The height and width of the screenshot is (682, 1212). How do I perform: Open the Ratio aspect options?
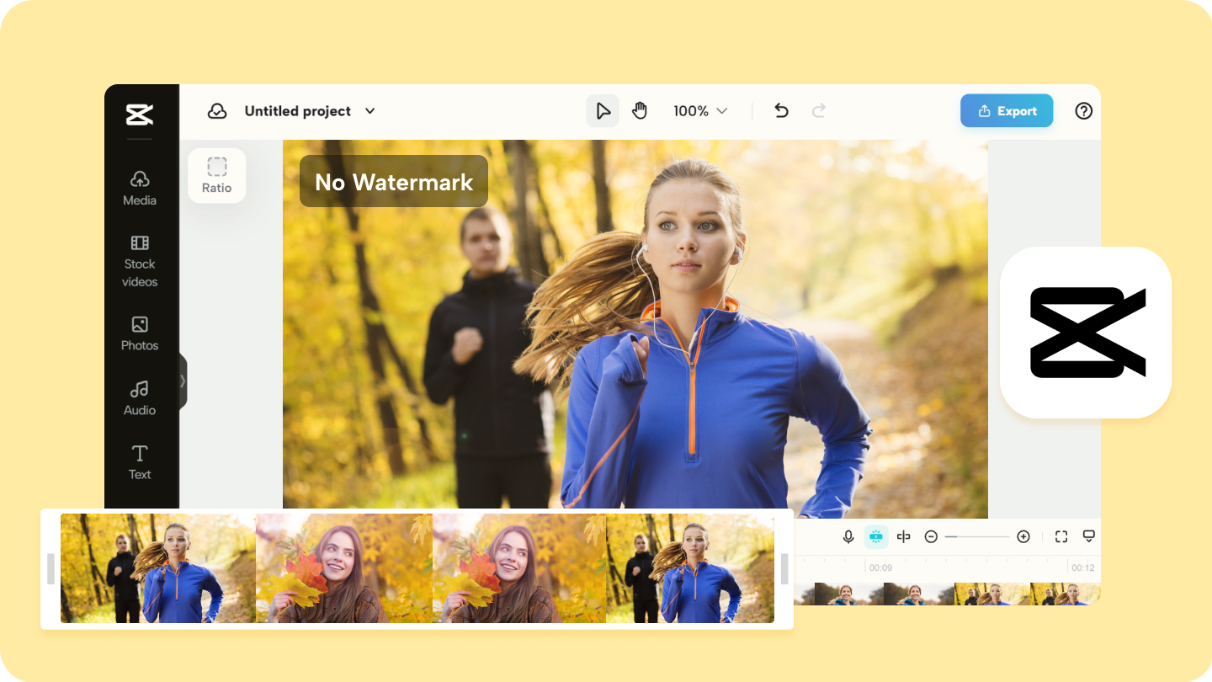click(x=216, y=175)
